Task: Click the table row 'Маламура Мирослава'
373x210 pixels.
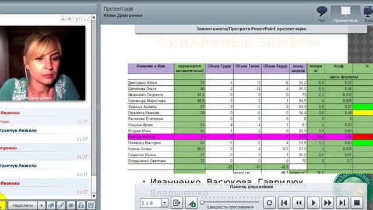Action: coord(250,101)
